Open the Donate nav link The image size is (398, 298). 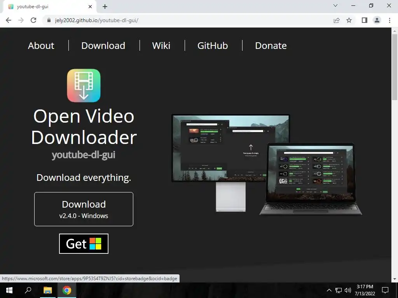click(x=271, y=46)
